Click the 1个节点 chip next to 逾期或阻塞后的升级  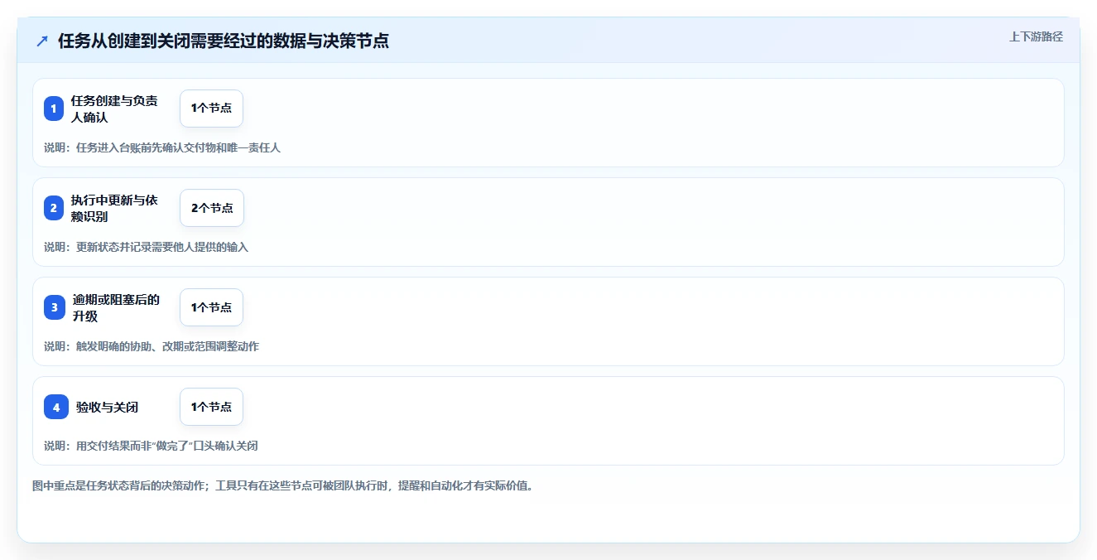pos(211,307)
